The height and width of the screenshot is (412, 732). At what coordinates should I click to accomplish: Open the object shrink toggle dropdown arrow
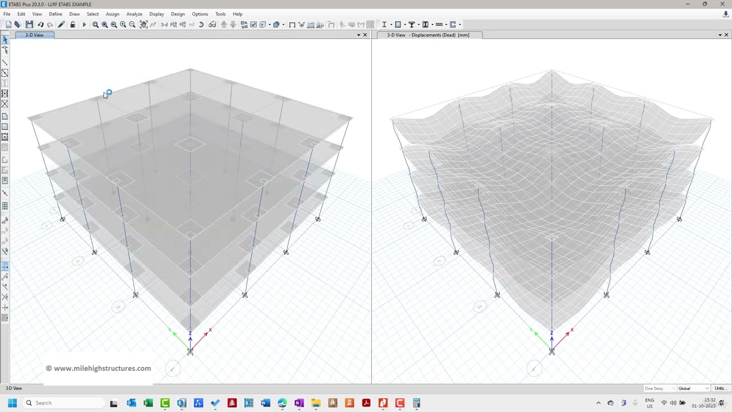click(269, 25)
